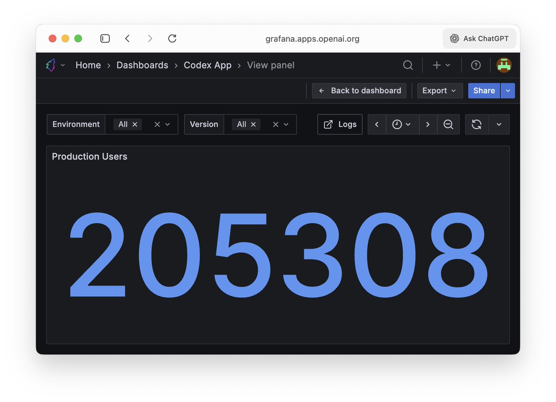Clear the Environment selection with the x
This screenshot has width=556, height=402.
156,124
